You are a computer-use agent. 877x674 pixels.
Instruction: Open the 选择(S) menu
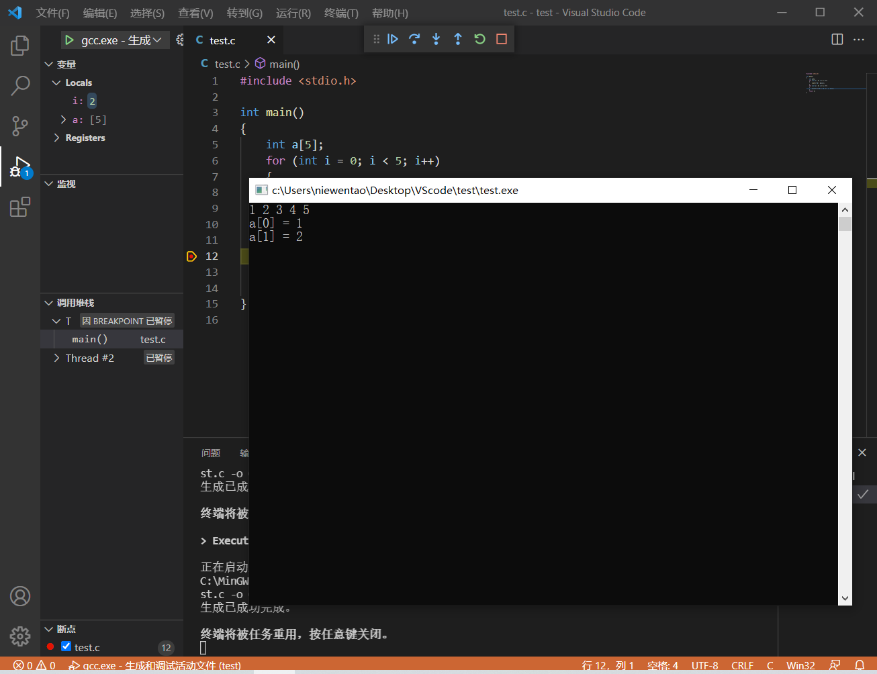coord(147,13)
